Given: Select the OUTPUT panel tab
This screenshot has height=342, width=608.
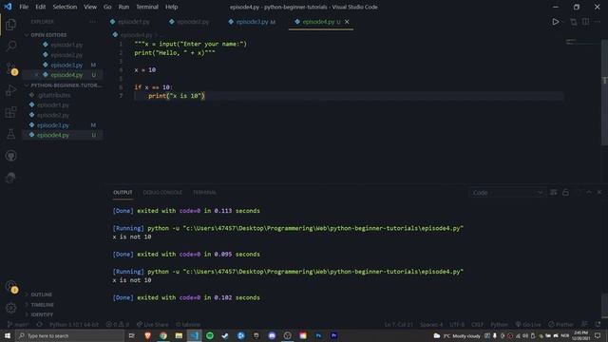Looking at the screenshot, I should 123,193.
